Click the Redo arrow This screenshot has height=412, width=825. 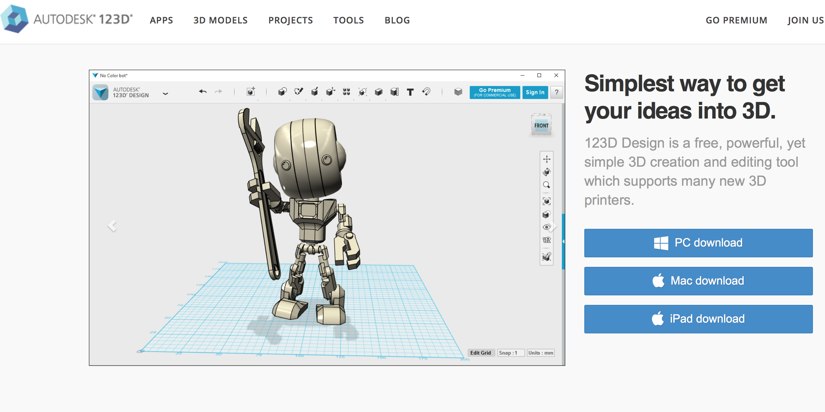click(x=218, y=92)
